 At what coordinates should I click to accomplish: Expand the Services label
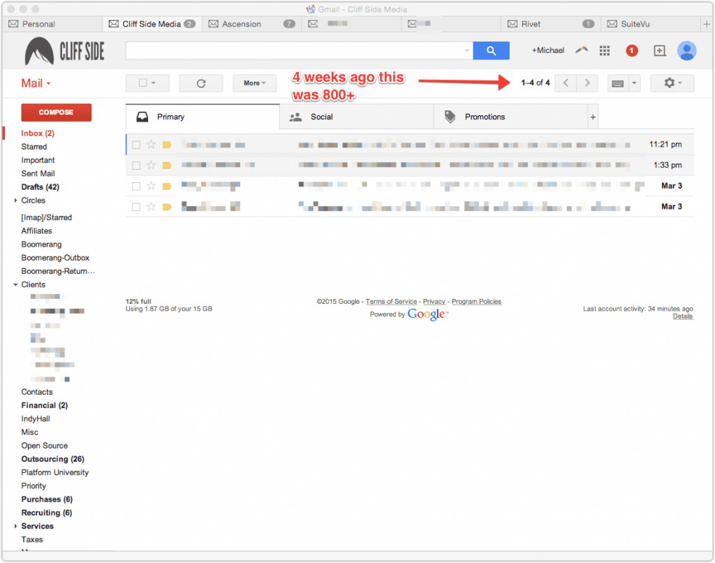click(15, 526)
